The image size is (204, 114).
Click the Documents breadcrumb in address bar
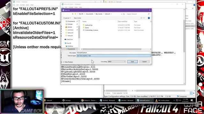pos(90,14)
